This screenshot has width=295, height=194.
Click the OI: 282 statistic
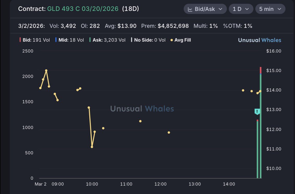tap(90, 26)
